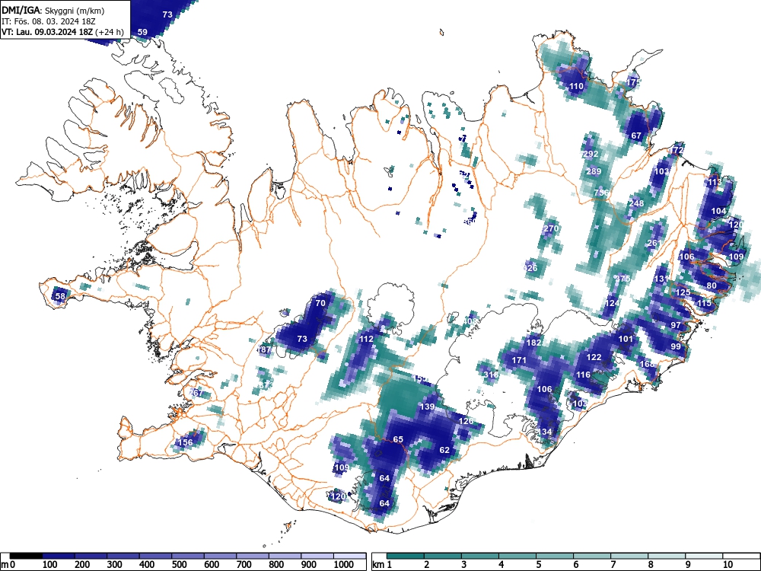Click visibility value 156 in the southwest
The width and height of the screenshot is (761, 571).
pyautogui.click(x=186, y=442)
